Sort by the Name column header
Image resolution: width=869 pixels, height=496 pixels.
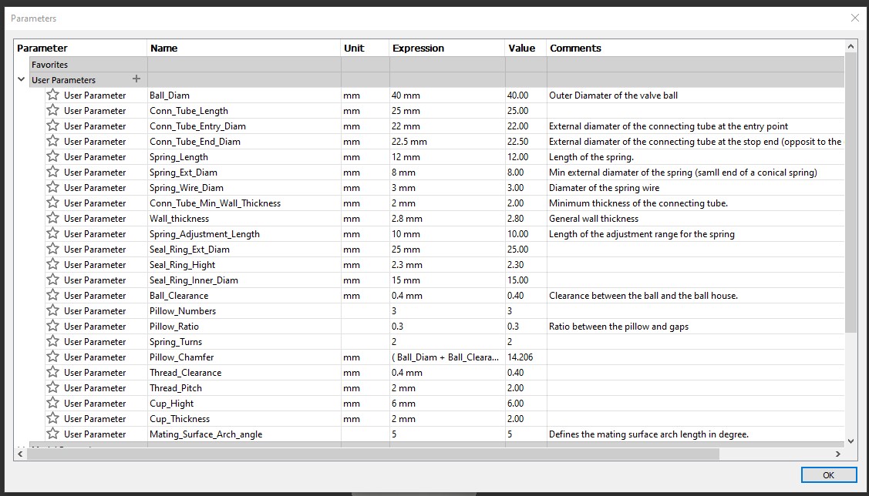(244, 49)
